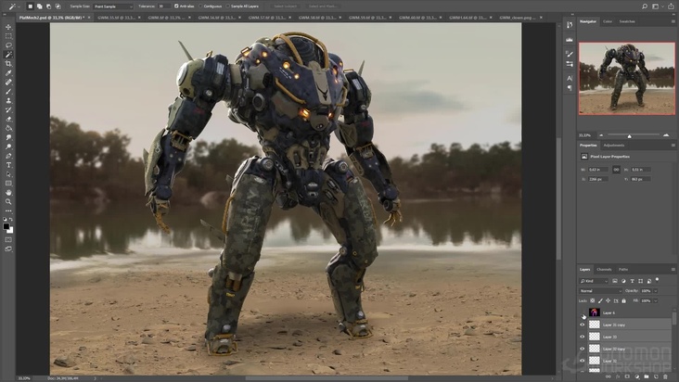Select the Crop tool
Screen dimensions: 679x382
[x=8, y=64]
